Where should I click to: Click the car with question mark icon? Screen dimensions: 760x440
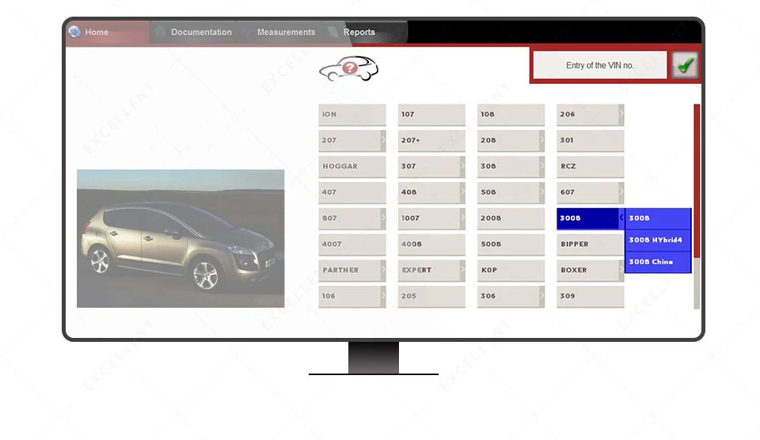point(348,68)
